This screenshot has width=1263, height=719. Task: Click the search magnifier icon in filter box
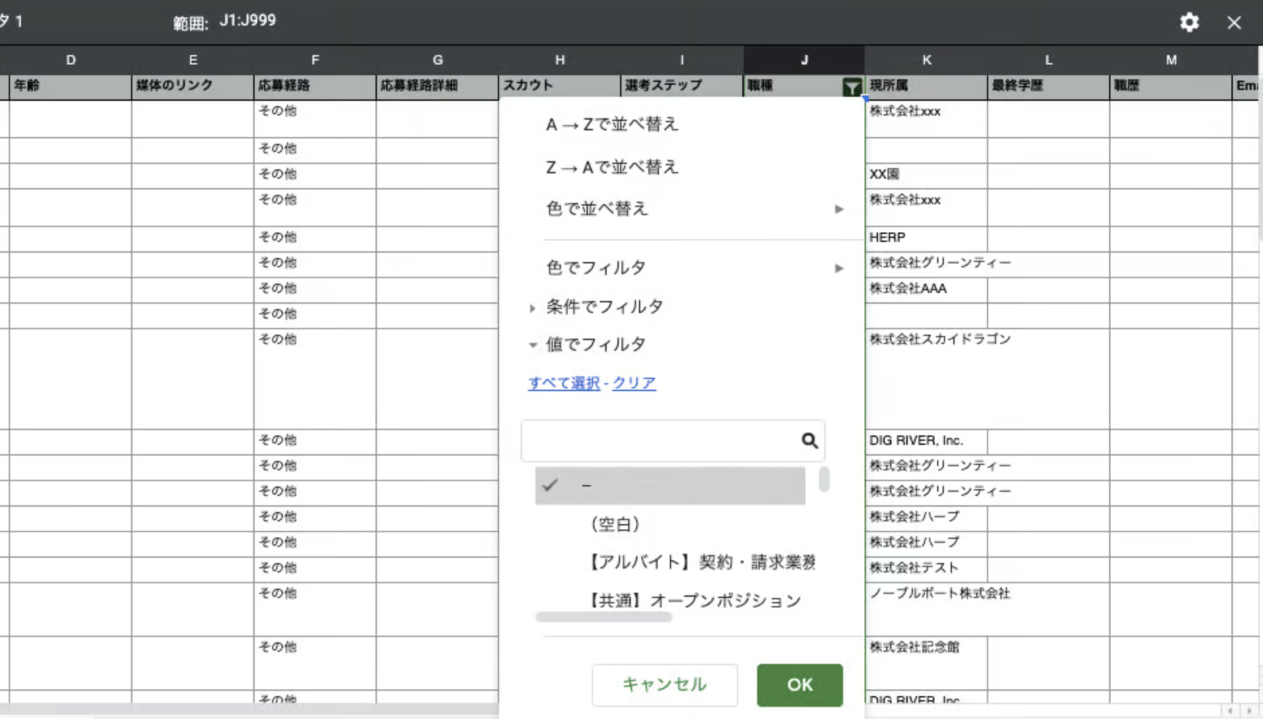pyautogui.click(x=810, y=440)
